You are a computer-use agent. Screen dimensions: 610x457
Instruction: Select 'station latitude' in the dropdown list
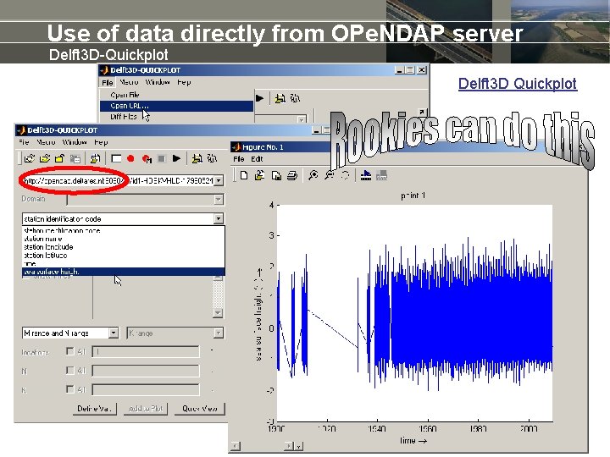coord(124,256)
